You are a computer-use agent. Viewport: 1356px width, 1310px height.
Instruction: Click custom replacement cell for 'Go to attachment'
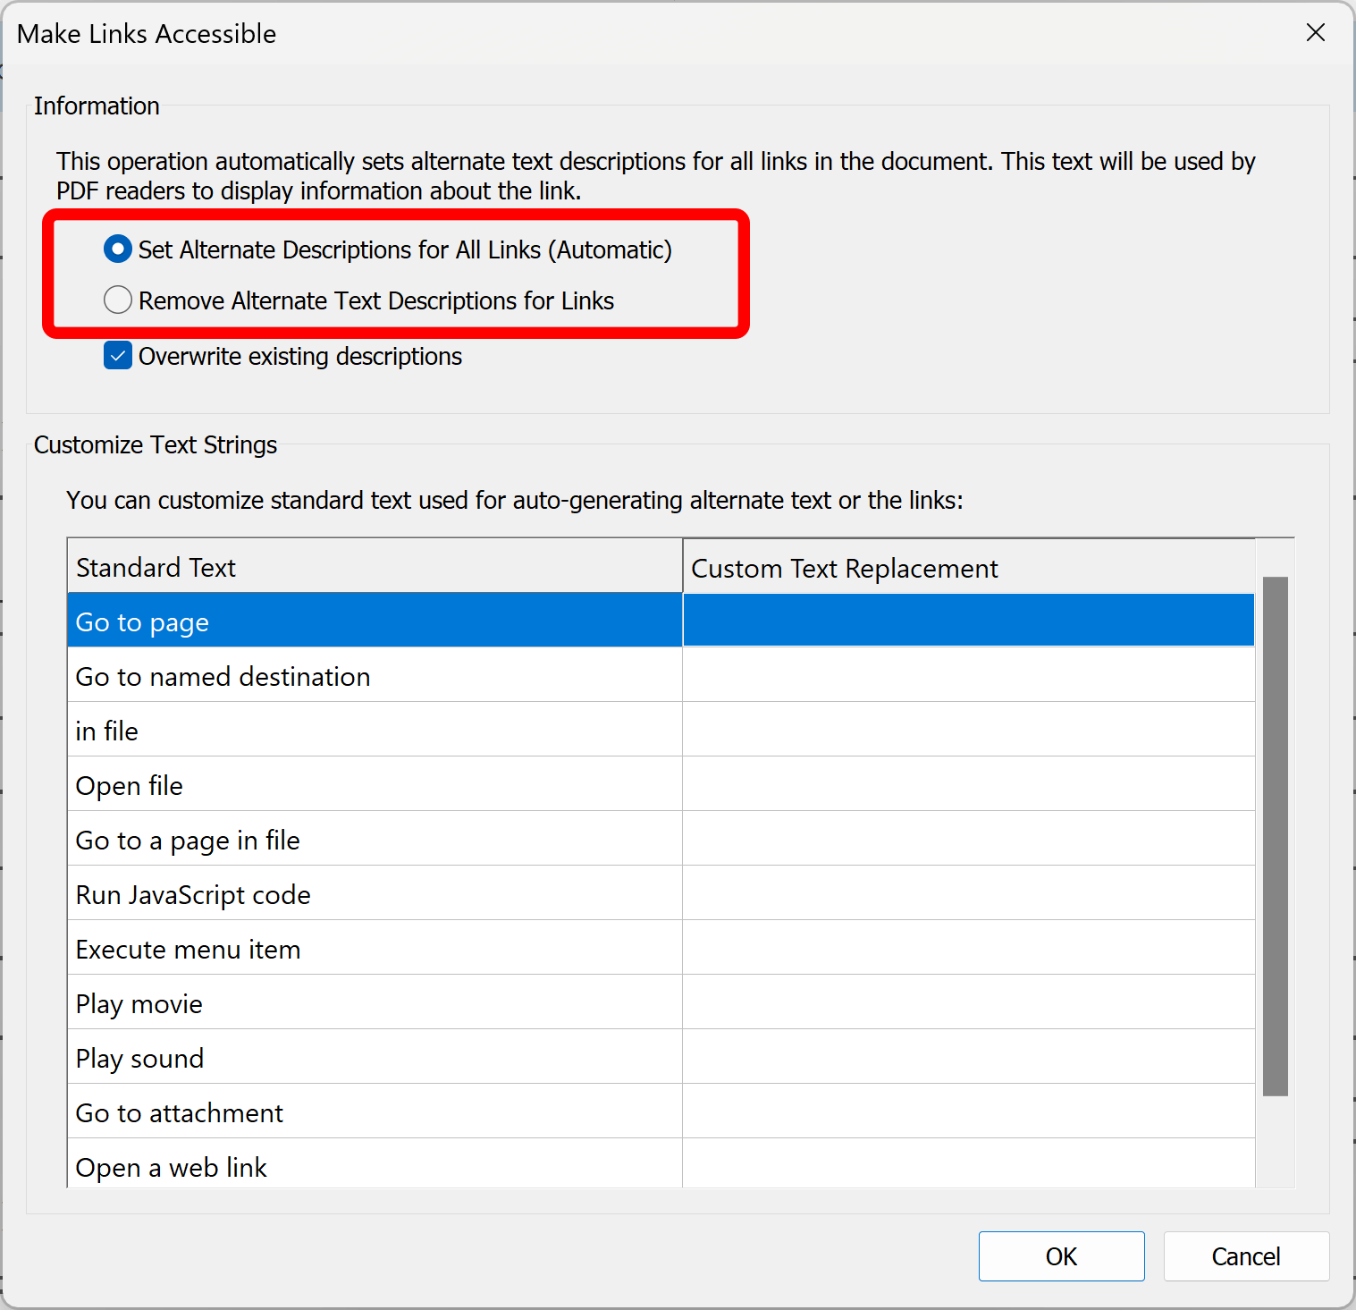[969, 1112]
